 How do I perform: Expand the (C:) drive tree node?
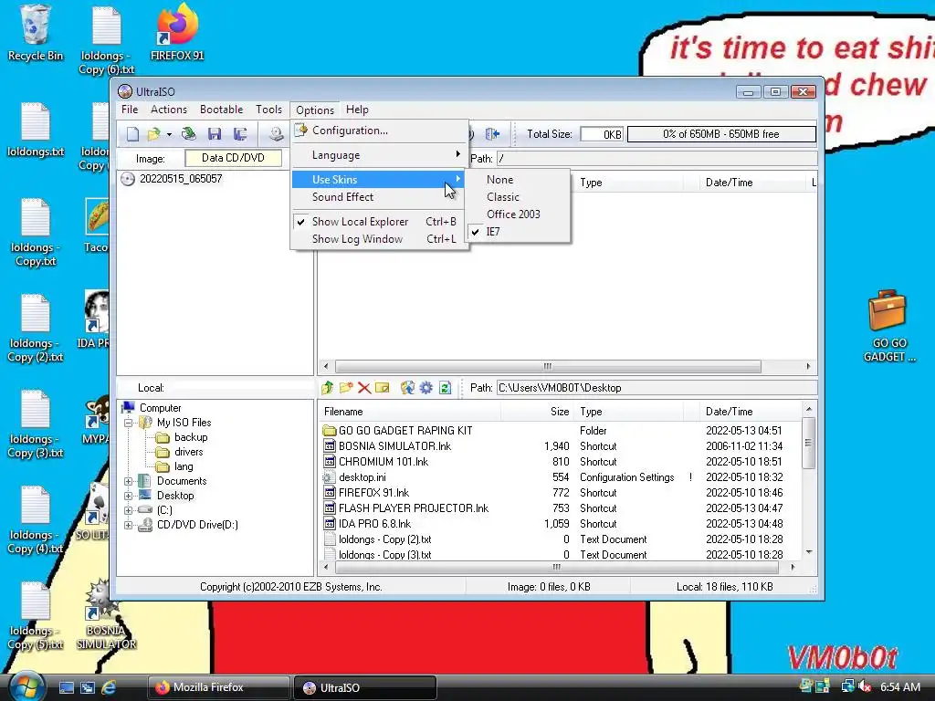click(128, 510)
